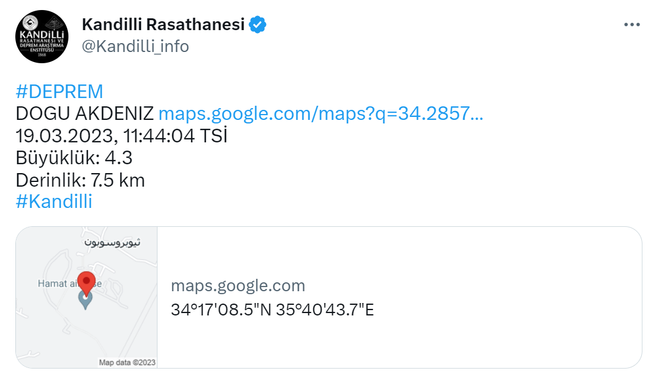The height and width of the screenshot is (381, 656).
Task: Open the three-dot more options menu
Action: coord(632,25)
